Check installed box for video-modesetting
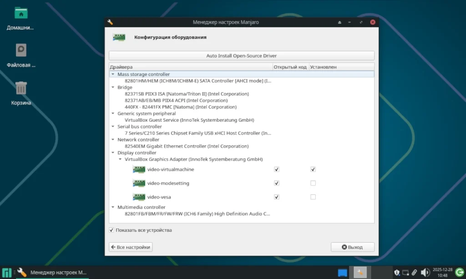This screenshot has width=466, height=279. pos(313,183)
